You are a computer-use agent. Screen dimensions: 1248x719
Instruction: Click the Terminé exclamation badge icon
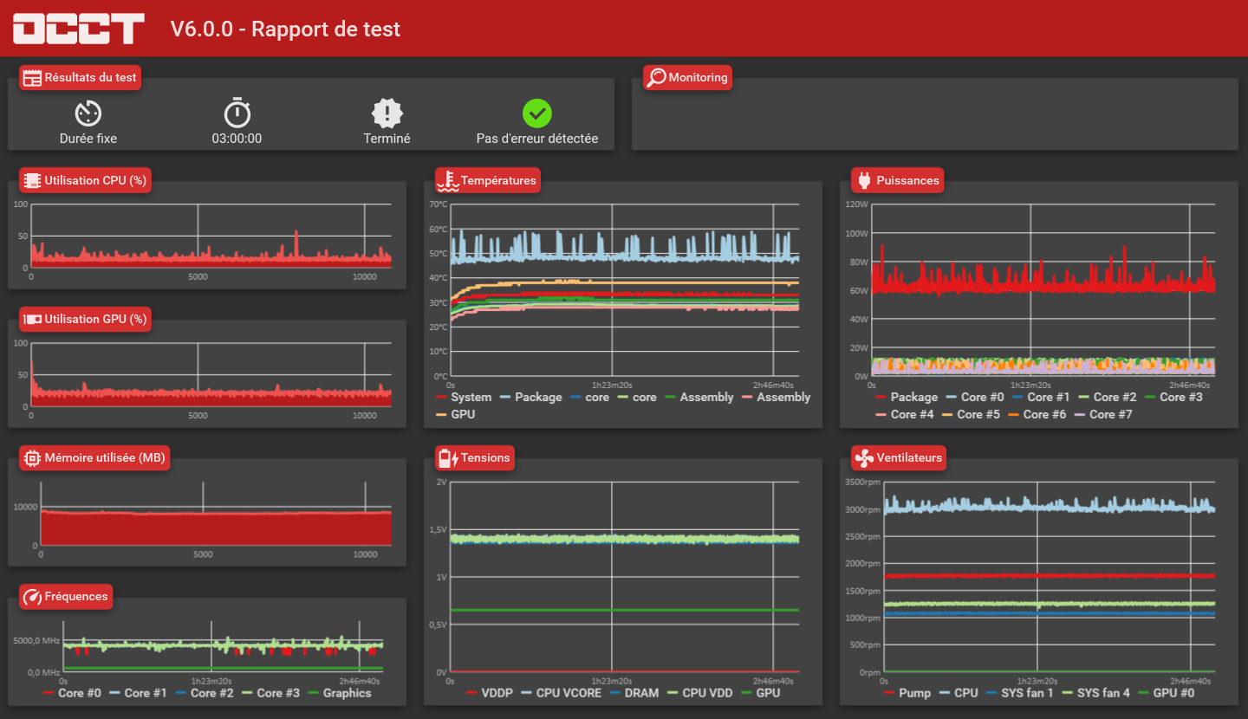[387, 113]
